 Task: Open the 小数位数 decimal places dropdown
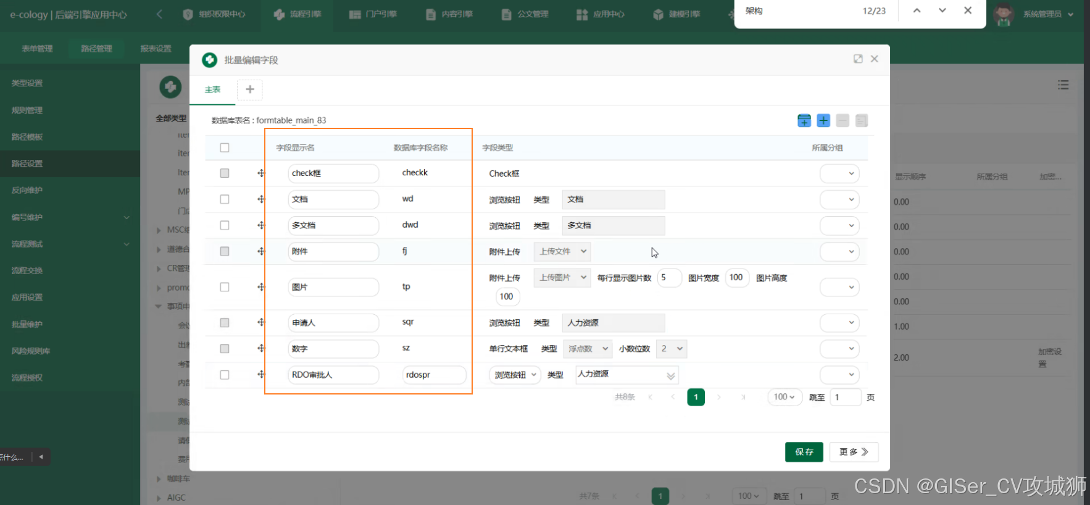click(x=672, y=349)
